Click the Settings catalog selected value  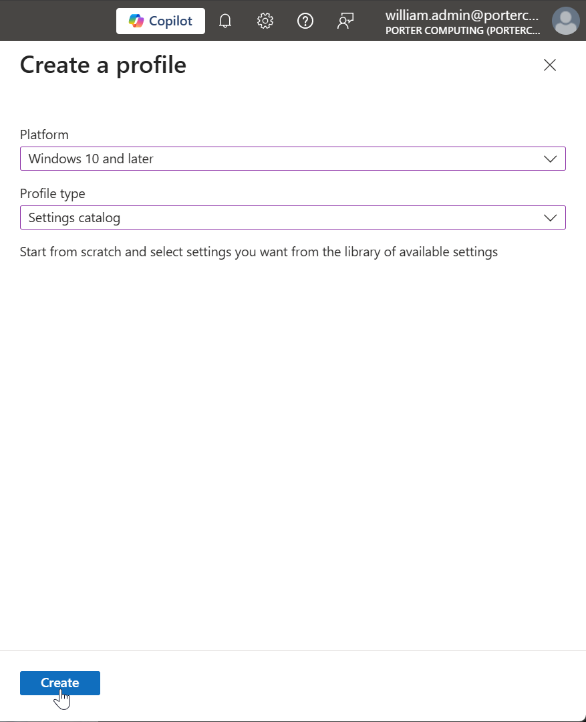(x=74, y=218)
